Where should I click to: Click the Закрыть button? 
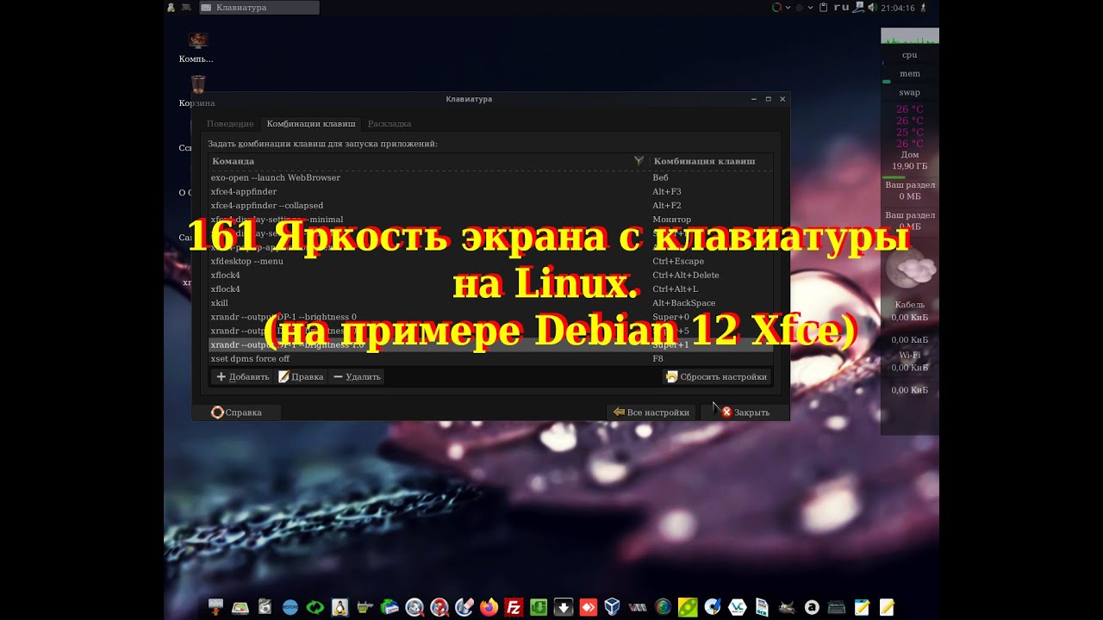(x=745, y=412)
